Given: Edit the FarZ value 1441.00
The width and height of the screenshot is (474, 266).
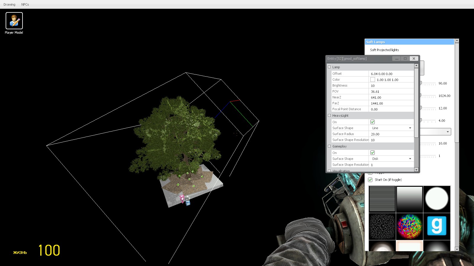Looking at the screenshot, I should tap(391, 103).
